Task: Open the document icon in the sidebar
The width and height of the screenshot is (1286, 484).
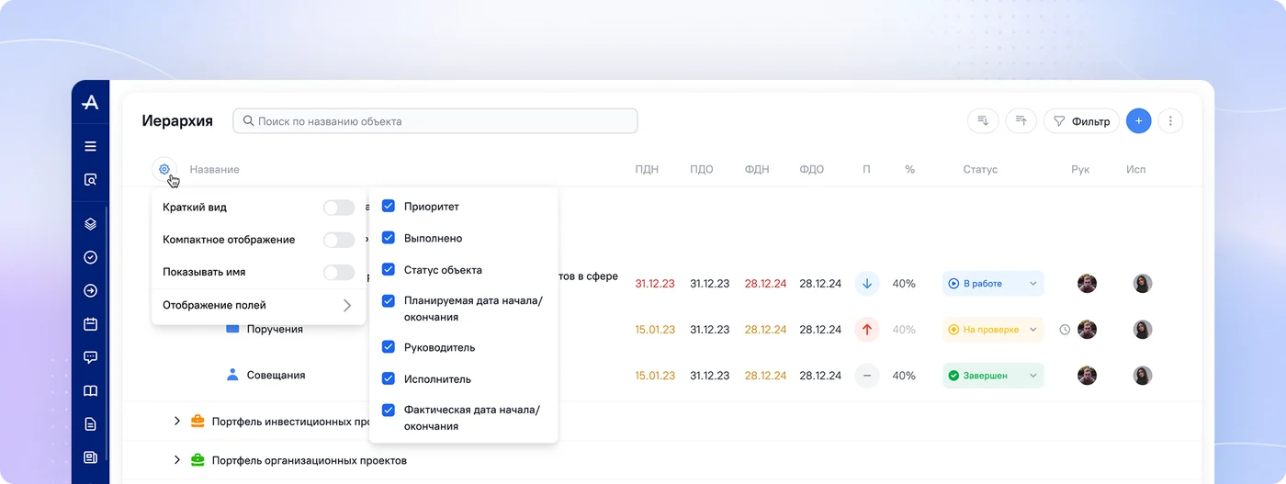Action: [90, 424]
